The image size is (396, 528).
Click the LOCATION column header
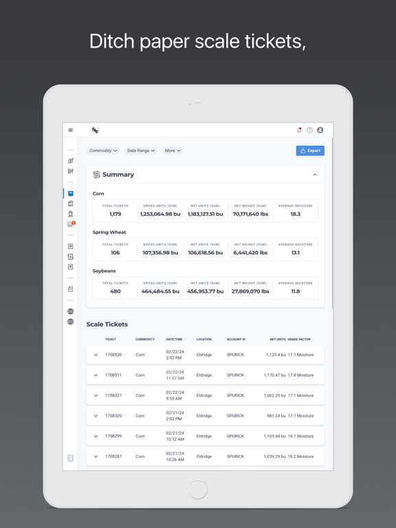point(204,340)
